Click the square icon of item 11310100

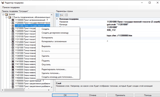pyautogui.click(x=13, y=37)
